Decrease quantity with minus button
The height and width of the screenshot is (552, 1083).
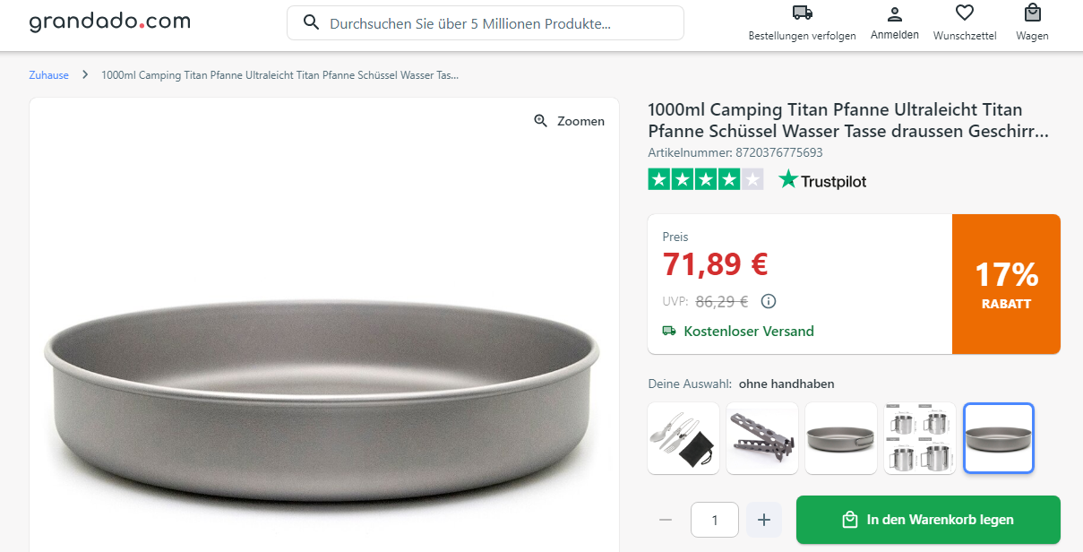[665, 520]
